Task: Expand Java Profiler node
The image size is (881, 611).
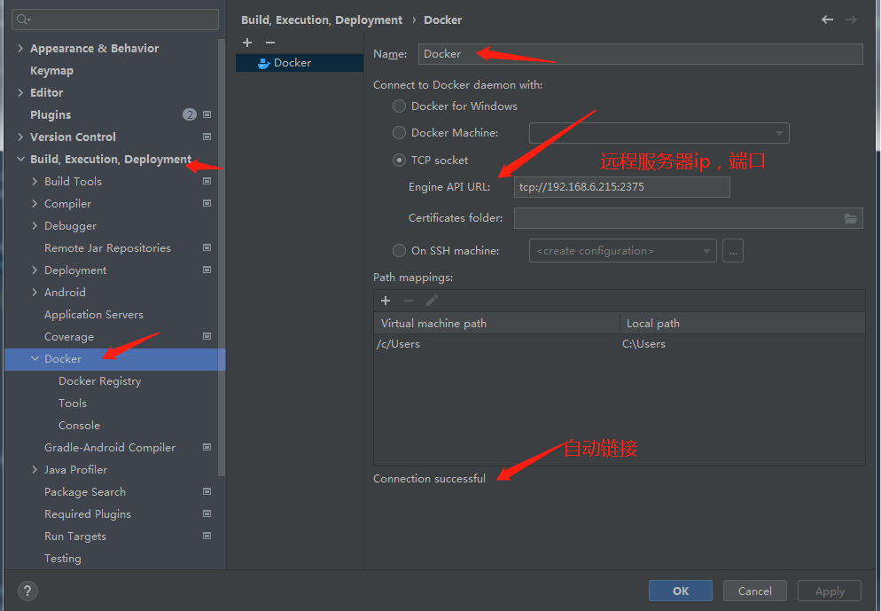Action: pyautogui.click(x=35, y=469)
